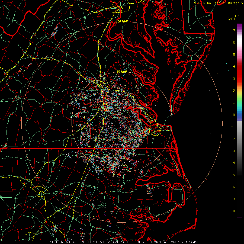Click the 0 value on the dB scale
This screenshot has height=244, width=244.
[x=234, y=115]
